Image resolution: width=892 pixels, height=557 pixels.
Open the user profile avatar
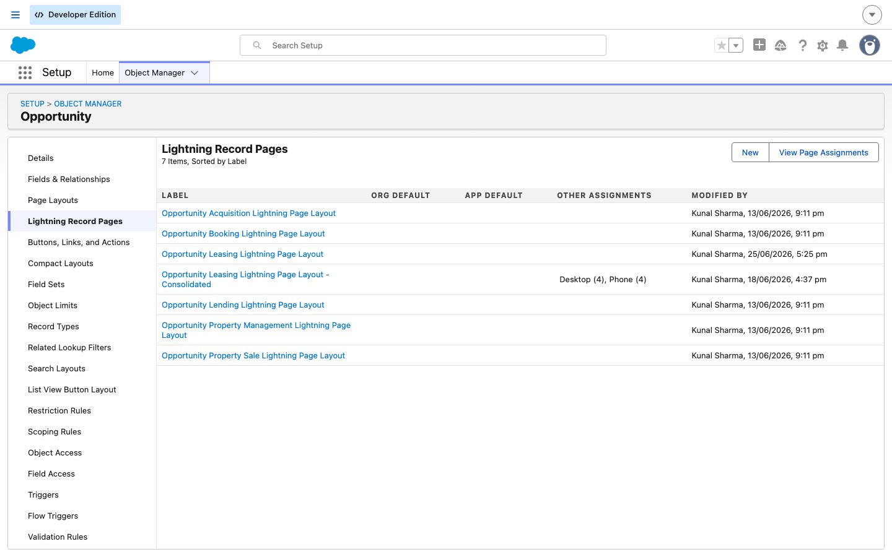pyautogui.click(x=870, y=45)
